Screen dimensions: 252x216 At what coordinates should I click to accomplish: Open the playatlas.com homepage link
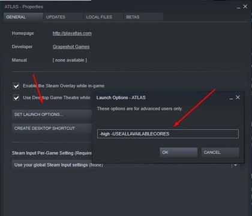[x=72, y=34]
